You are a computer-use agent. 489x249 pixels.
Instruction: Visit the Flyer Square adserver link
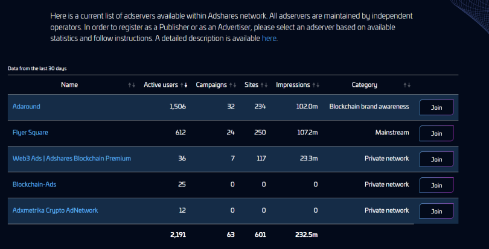click(x=30, y=133)
